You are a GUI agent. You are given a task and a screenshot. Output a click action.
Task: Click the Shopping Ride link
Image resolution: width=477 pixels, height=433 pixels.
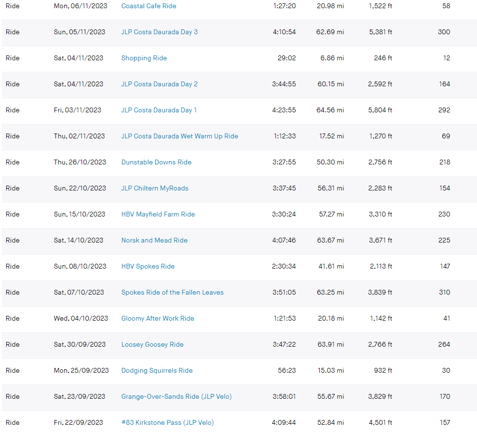point(144,58)
